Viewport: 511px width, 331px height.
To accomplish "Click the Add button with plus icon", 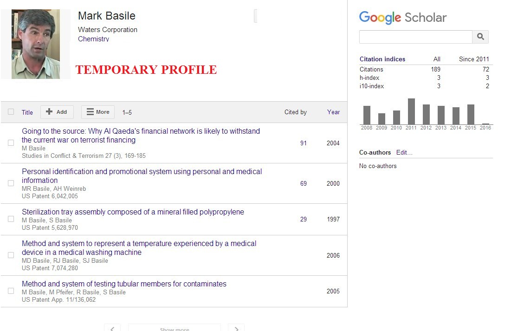I will 57,112.
